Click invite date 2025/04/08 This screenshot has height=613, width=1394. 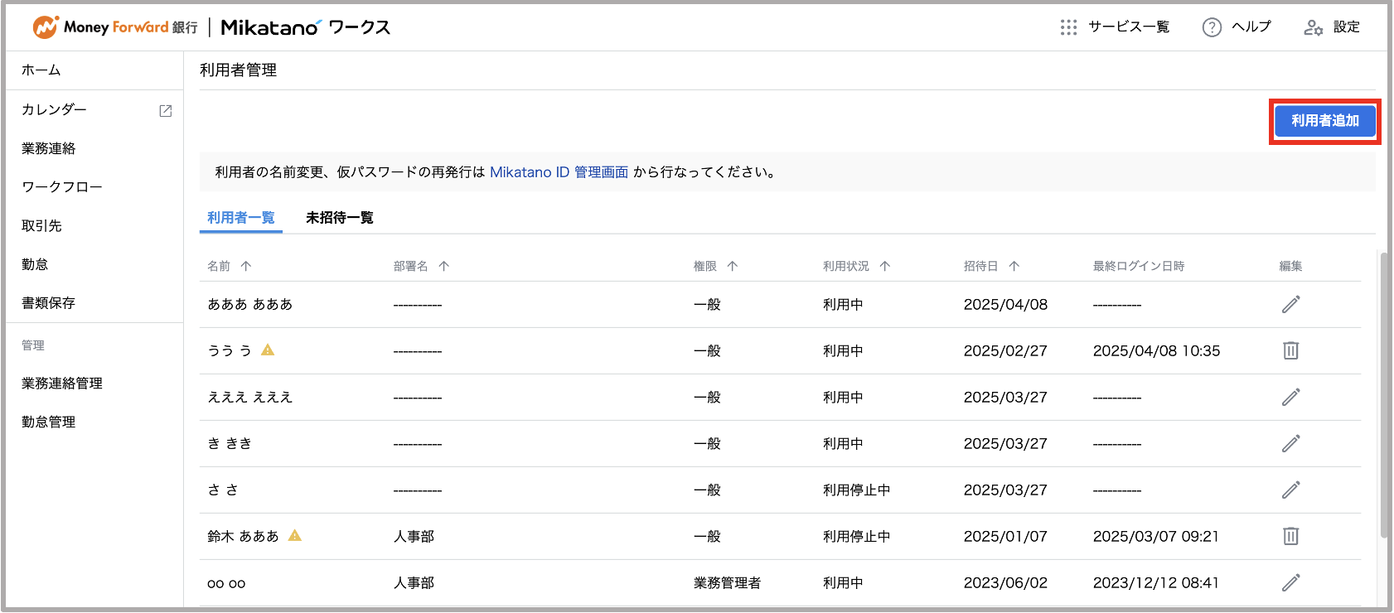1005,304
